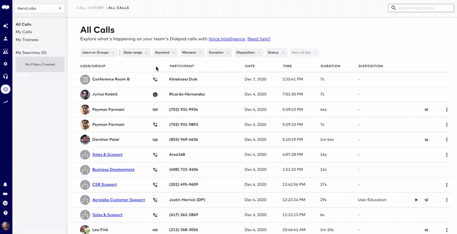Viewport: 457px width, 234px height.
Task: Click the Search Help Center field
Action: (421, 8)
